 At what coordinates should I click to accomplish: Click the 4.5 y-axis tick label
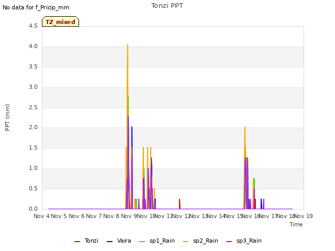tap(33, 26)
